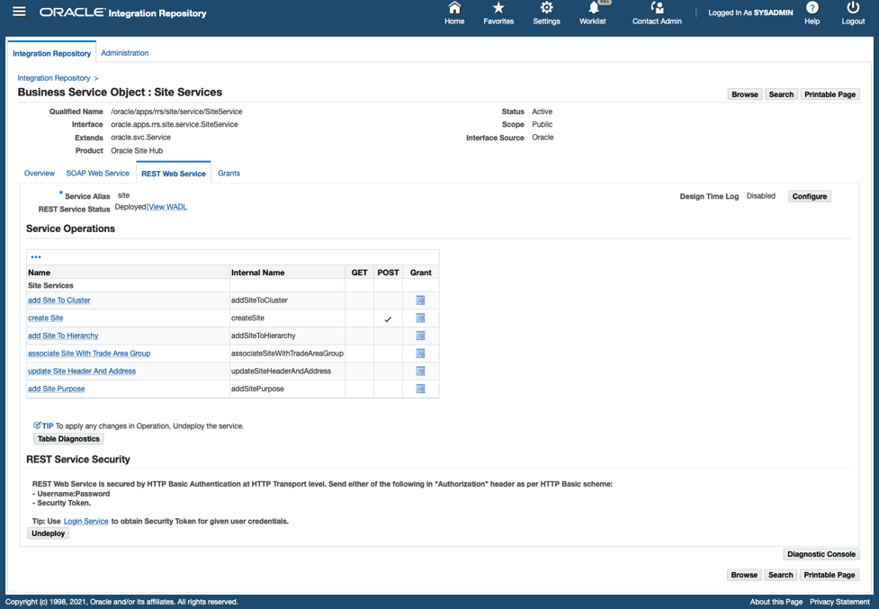Image resolution: width=879 pixels, height=609 pixels.
Task: Click the Grant icon for addSitePurpose
Action: pyautogui.click(x=419, y=388)
